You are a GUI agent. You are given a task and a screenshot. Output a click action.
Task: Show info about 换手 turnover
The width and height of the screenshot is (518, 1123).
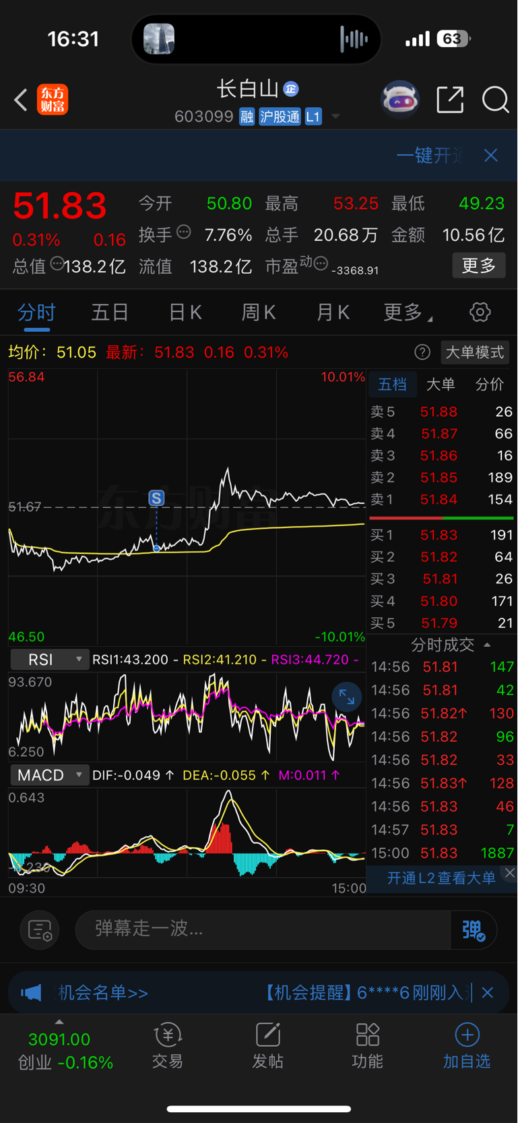(x=183, y=233)
